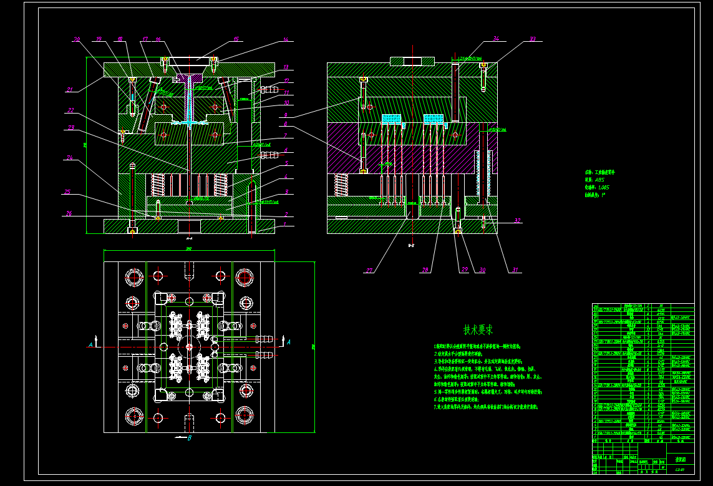Click part callout number 6
Screen dimensions: 713x486
pos(286,150)
